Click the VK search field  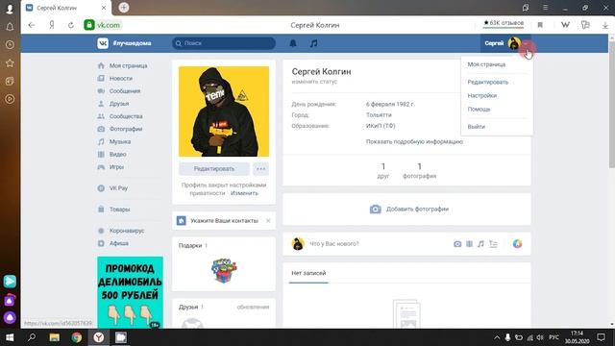(x=224, y=43)
